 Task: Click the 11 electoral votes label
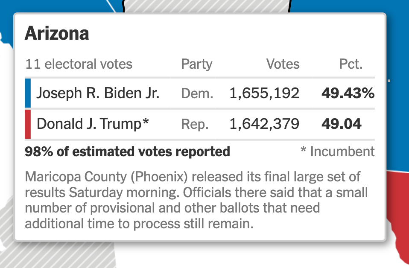[79, 64]
